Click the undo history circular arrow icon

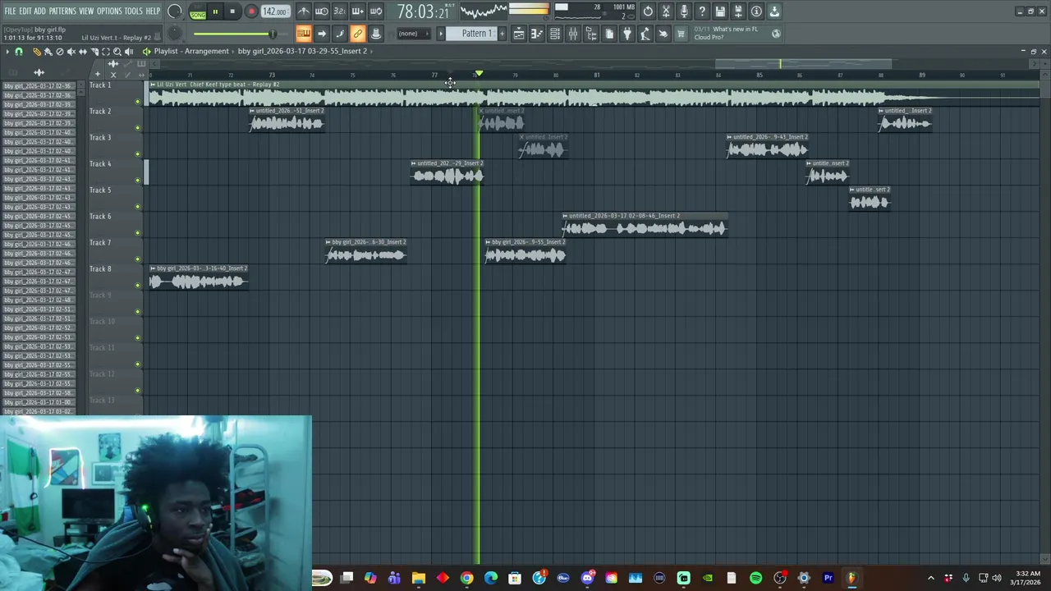648,11
